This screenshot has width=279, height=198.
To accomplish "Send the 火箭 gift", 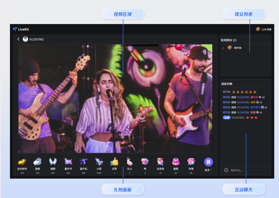I will (x=99, y=166).
